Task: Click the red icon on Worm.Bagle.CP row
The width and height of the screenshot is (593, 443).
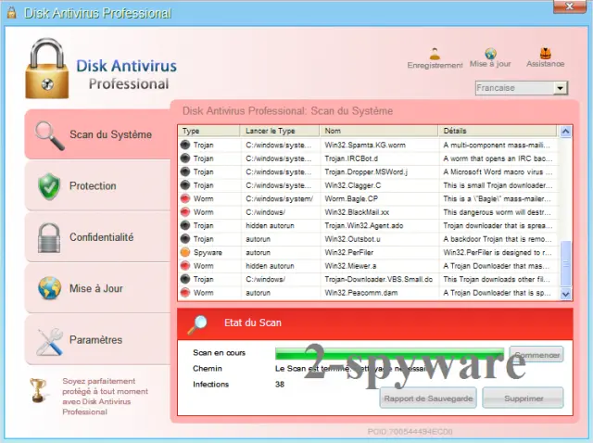Action: [185, 198]
